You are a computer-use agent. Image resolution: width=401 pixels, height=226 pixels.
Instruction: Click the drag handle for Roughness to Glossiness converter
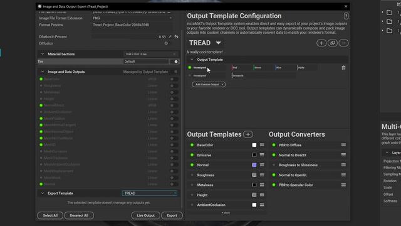point(343,165)
